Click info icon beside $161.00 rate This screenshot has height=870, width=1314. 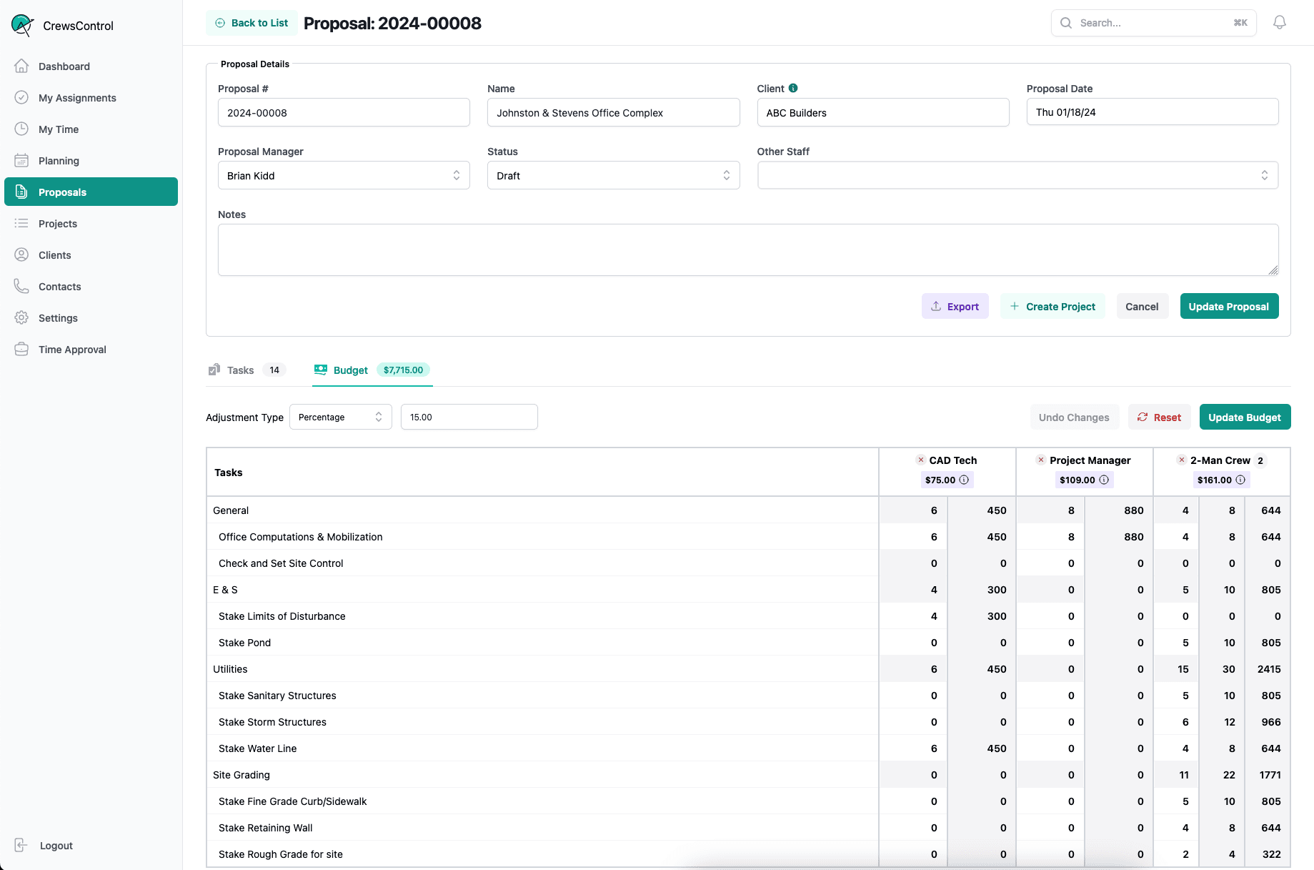1240,480
